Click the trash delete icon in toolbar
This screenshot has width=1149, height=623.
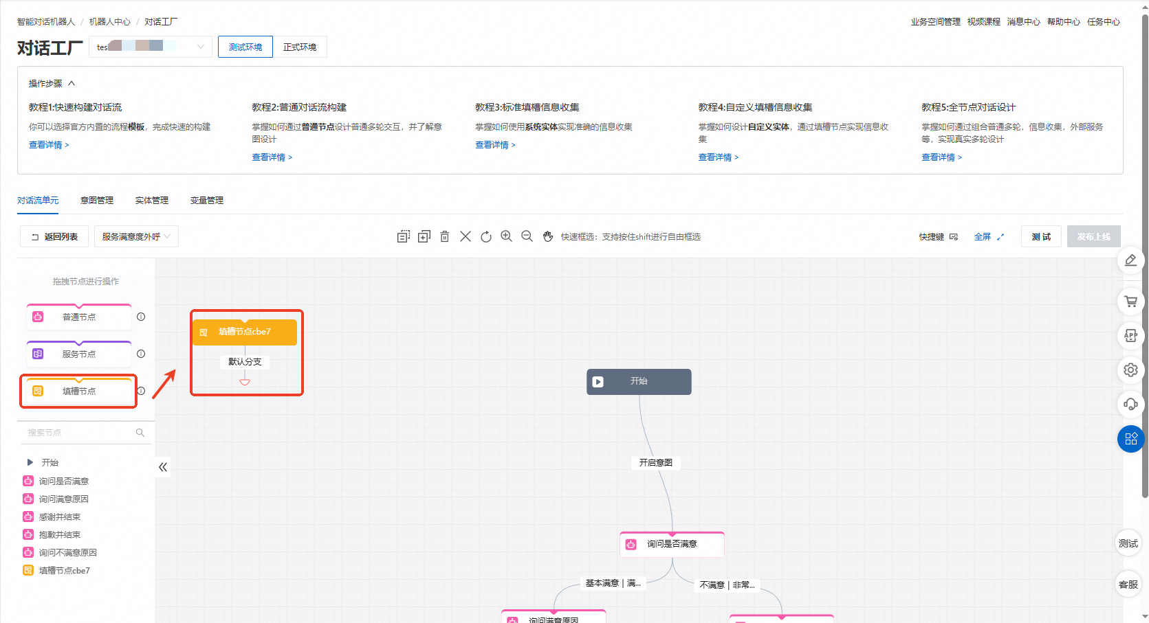pos(445,236)
